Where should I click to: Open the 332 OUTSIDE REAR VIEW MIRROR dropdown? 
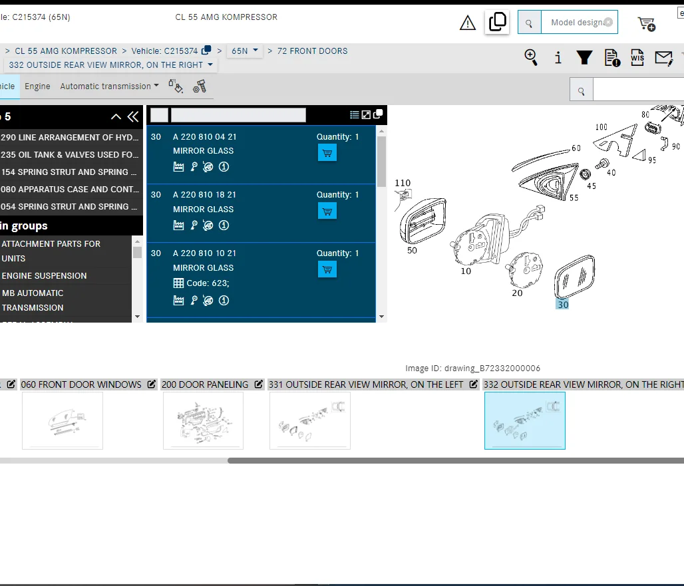[x=111, y=65]
